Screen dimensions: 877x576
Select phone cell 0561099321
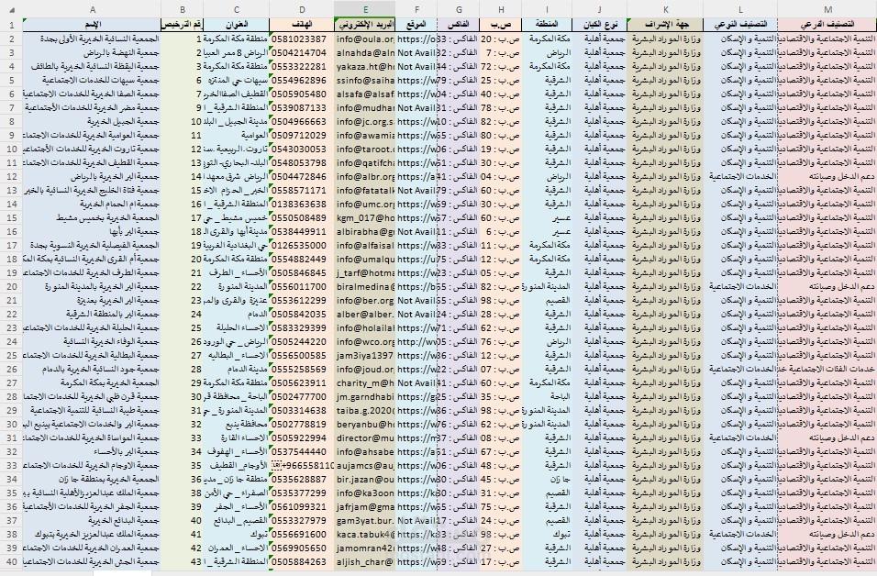302,506
